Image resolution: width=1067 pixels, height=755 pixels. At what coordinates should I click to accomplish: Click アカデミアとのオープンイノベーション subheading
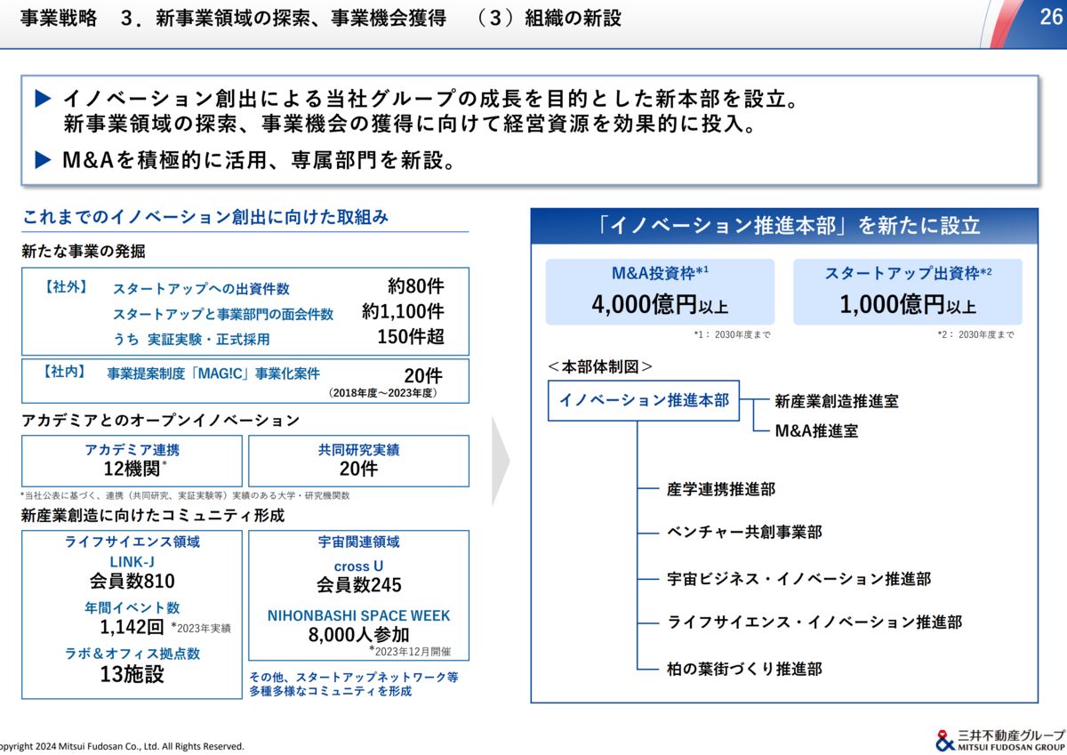[160, 420]
